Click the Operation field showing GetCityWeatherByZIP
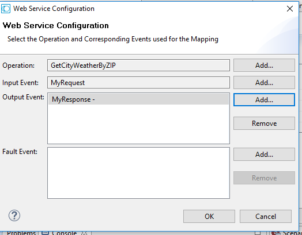This screenshot has width=302, height=235. coord(138,66)
